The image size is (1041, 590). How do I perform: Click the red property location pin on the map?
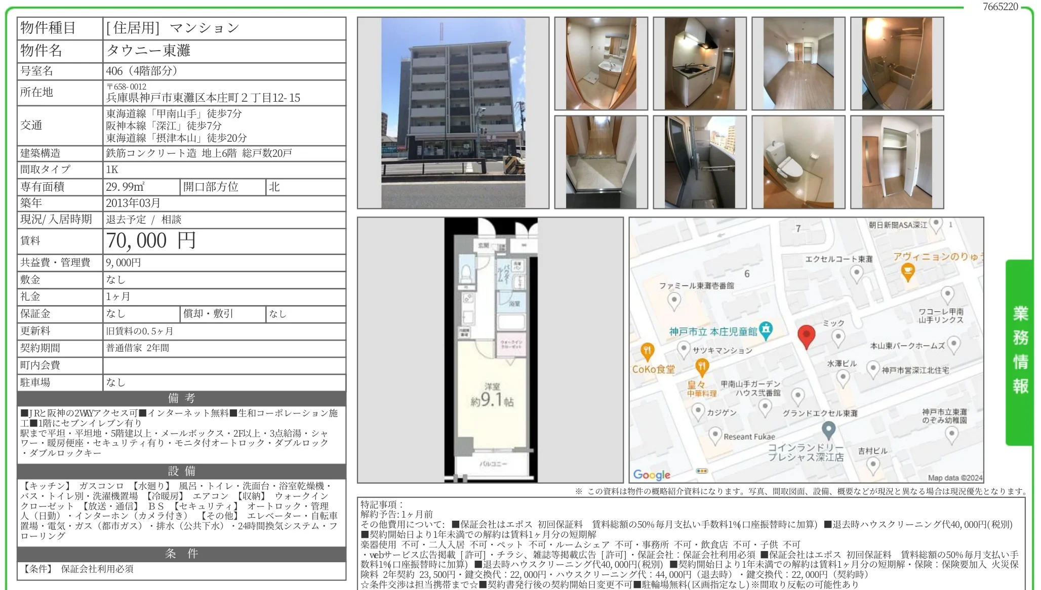(808, 336)
